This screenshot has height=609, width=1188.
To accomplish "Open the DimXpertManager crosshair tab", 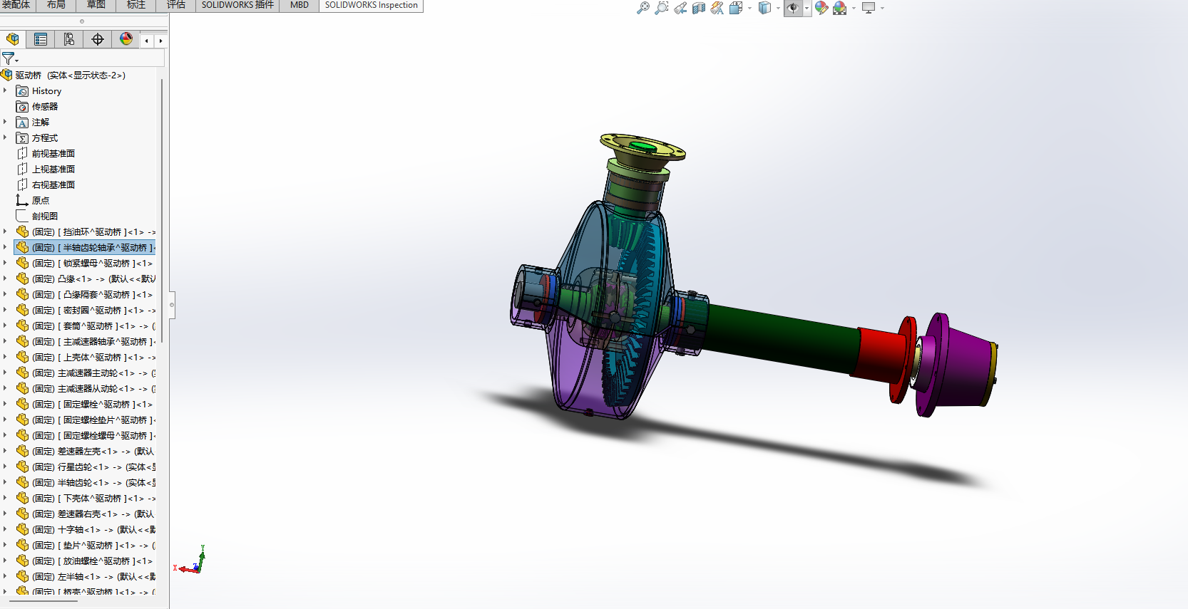I will tap(98, 39).
